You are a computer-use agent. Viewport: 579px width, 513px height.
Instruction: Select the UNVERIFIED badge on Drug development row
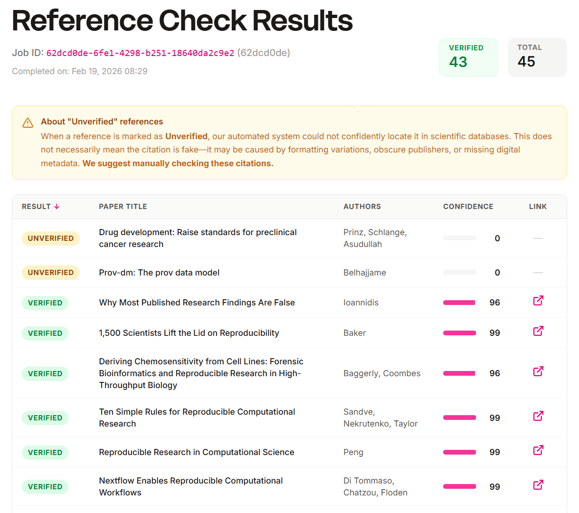tap(50, 238)
